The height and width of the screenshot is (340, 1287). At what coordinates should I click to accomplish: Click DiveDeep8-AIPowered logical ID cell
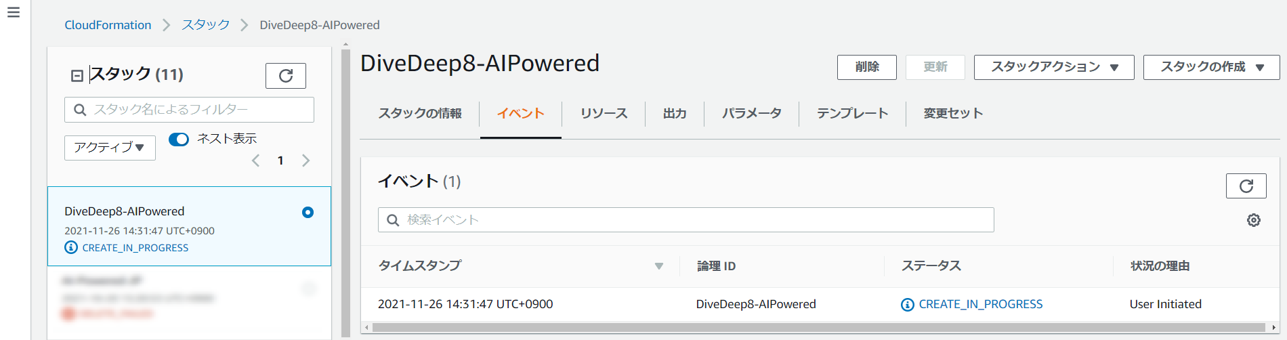[x=756, y=304]
